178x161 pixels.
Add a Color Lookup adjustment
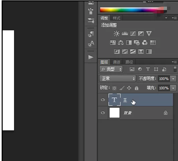point(153,43)
